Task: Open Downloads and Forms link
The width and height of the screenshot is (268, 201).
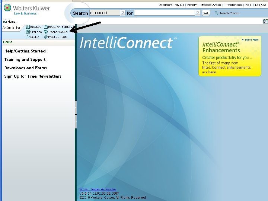Action: pyautogui.click(x=26, y=68)
